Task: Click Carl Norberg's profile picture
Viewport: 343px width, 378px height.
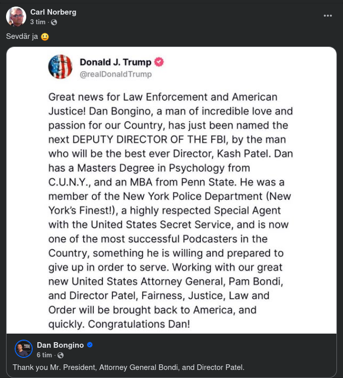Action: (x=16, y=17)
